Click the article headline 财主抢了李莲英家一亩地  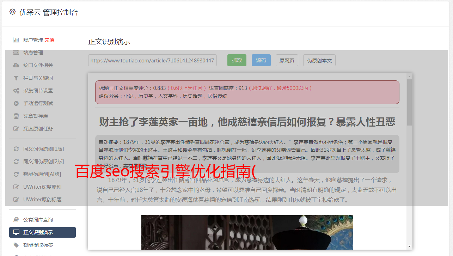tap(247, 122)
